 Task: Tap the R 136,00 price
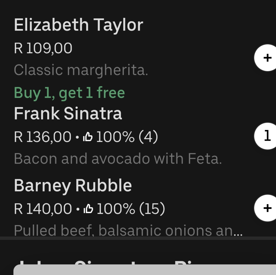[43, 137]
